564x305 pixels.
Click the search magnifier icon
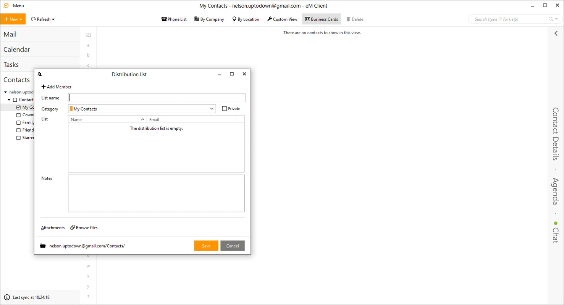550,19
